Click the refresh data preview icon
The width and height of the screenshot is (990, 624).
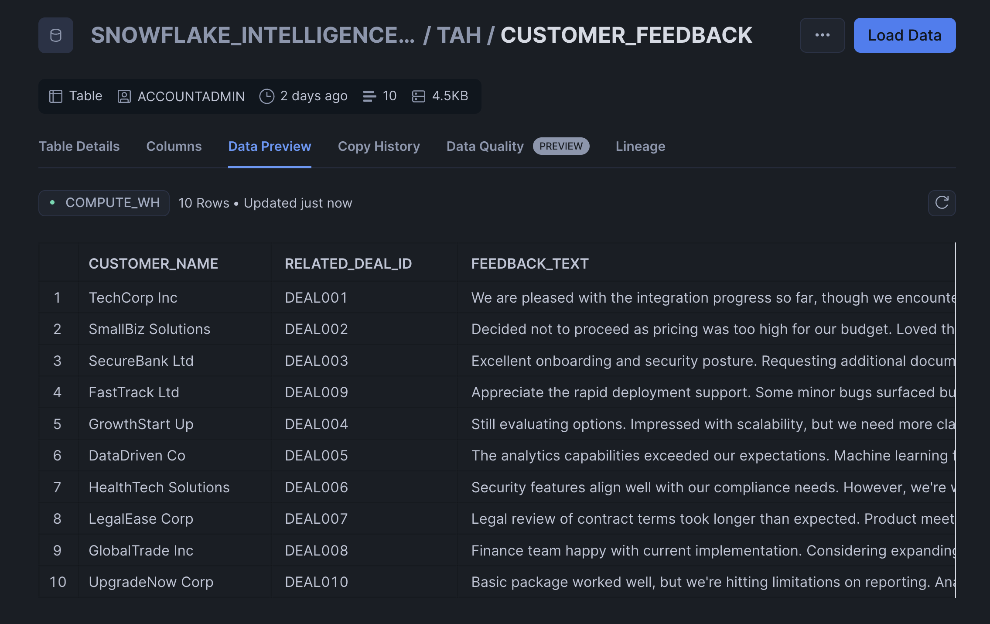coord(942,203)
